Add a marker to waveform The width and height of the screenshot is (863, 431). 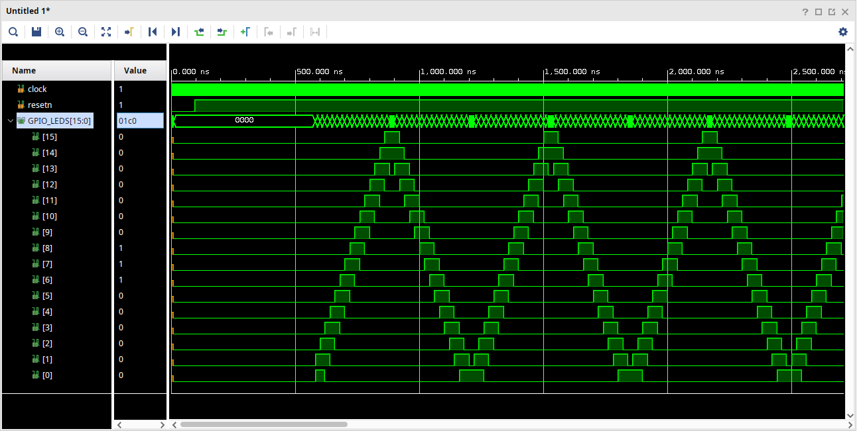click(x=245, y=32)
